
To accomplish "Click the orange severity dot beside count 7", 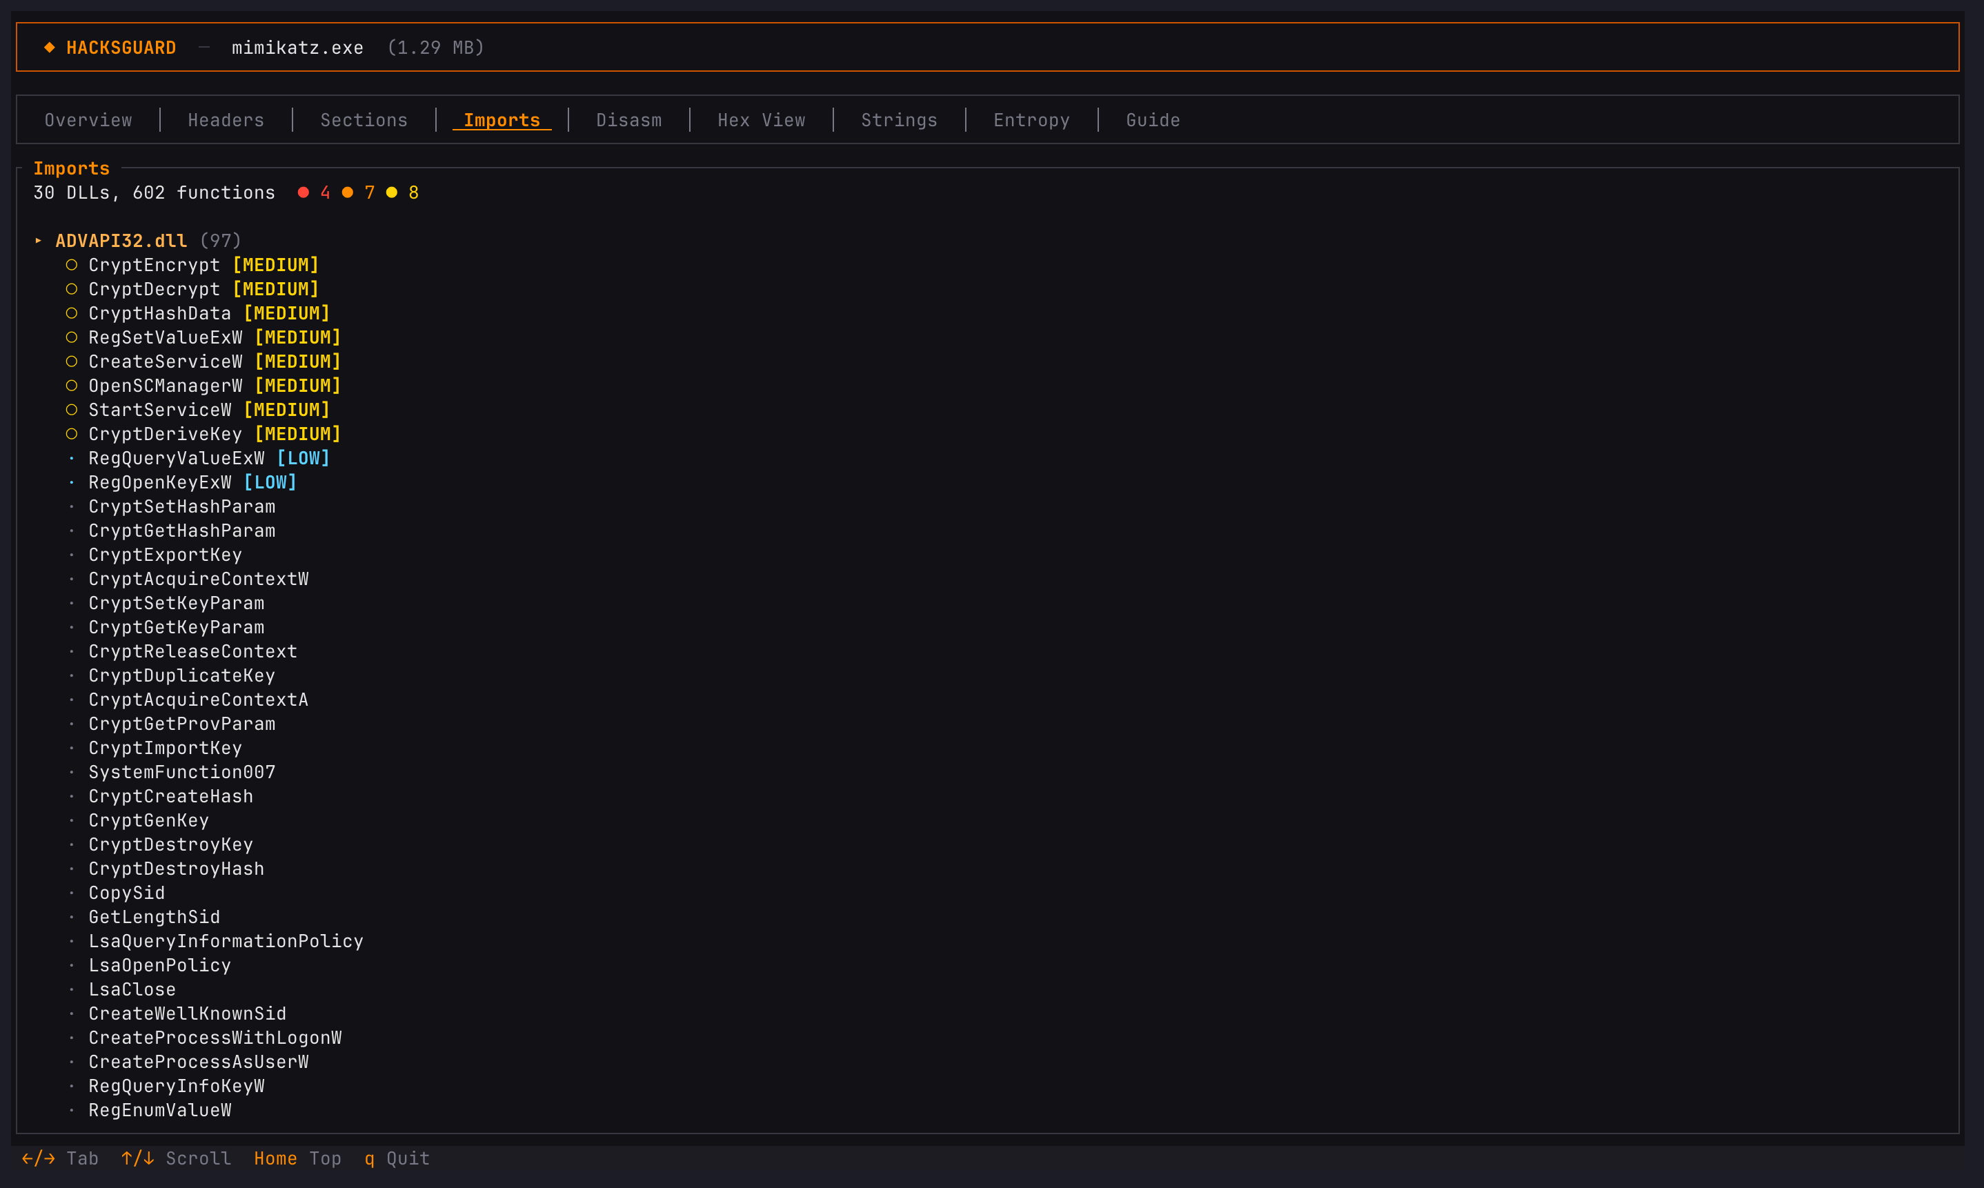I will point(348,192).
